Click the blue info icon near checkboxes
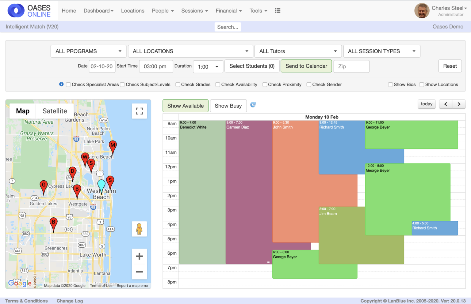The height and width of the screenshot is (304, 471). coord(61,84)
